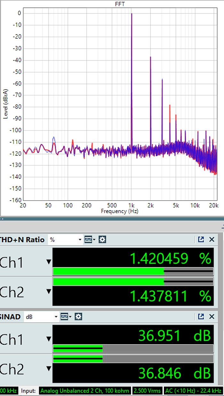Click Analog Unbalanced 2 Ch input setting

click(85, 391)
